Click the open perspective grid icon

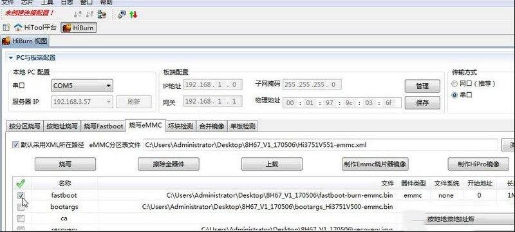point(6,28)
